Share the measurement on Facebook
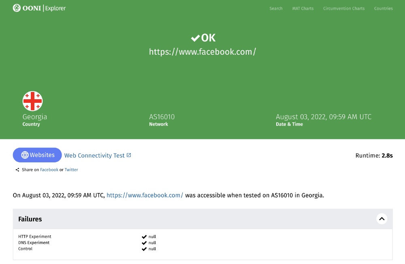Viewport: 405px width, 264px height. tap(49, 170)
